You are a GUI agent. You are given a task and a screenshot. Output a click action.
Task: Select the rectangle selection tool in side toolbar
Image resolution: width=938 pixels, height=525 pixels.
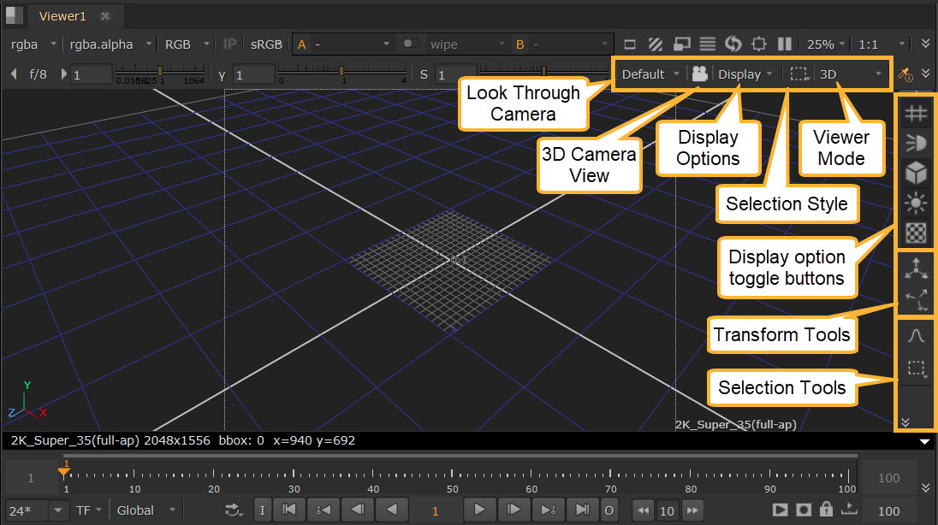[916, 369]
